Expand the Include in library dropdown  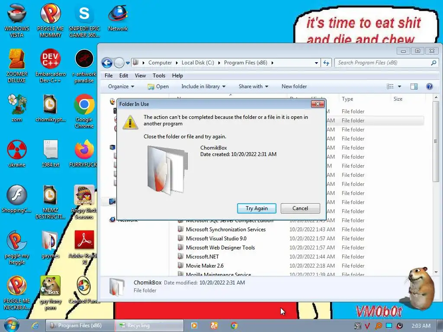tap(203, 86)
